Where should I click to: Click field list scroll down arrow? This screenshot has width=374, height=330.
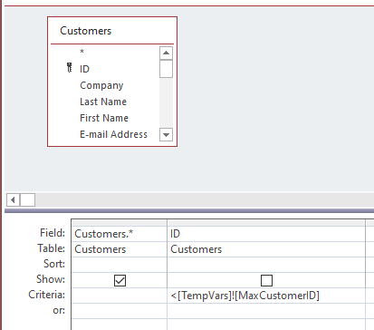[166, 135]
